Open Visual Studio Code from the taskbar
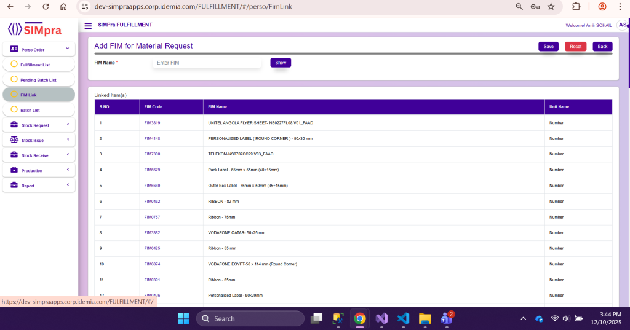The height and width of the screenshot is (330, 630). pos(403,318)
